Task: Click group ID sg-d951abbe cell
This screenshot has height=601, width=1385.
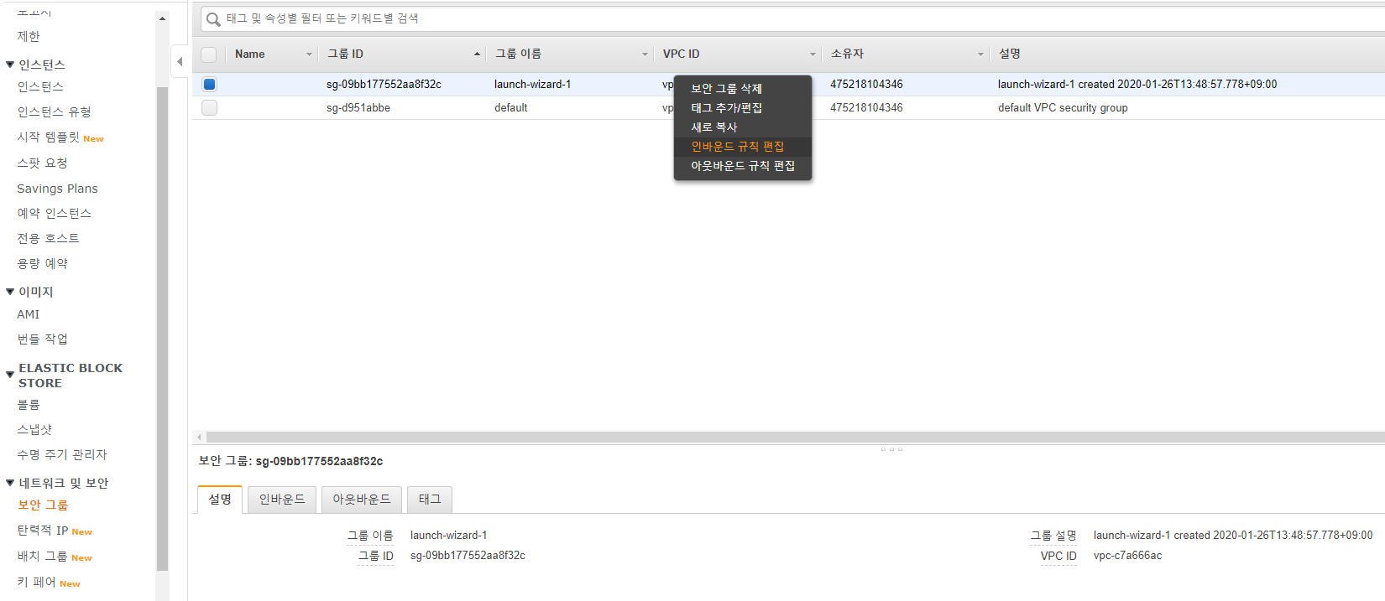Action: [x=358, y=108]
